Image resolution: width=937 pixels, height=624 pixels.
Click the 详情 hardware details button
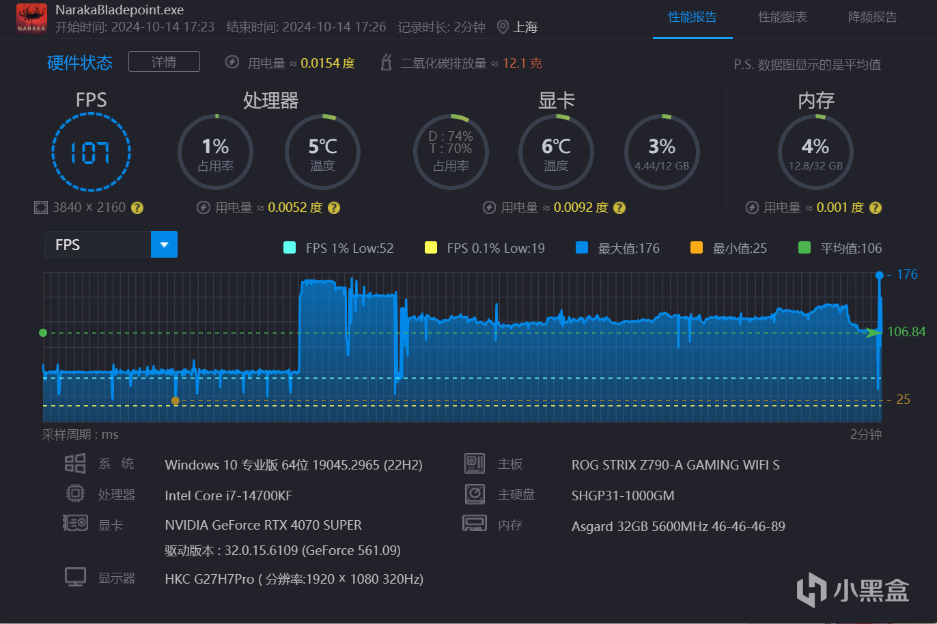pyautogui.click(x=164, y=62)
